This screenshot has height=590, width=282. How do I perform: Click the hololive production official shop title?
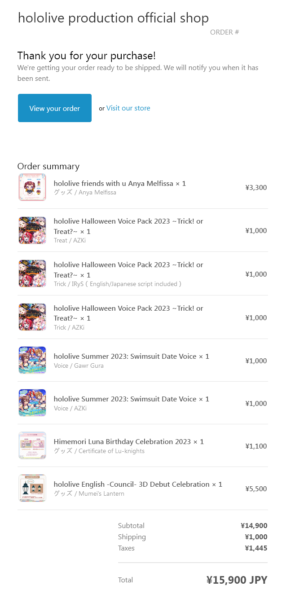pyautogui.click(x=113, y=18)
